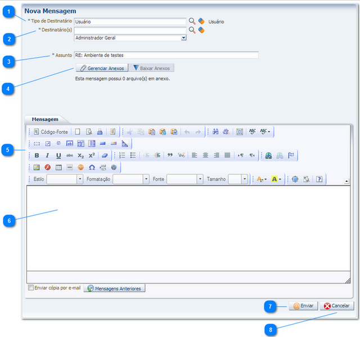The height and width of the screenshot is (337, 360).
Task: Click the Enviar button
Action: click(303, 306)
